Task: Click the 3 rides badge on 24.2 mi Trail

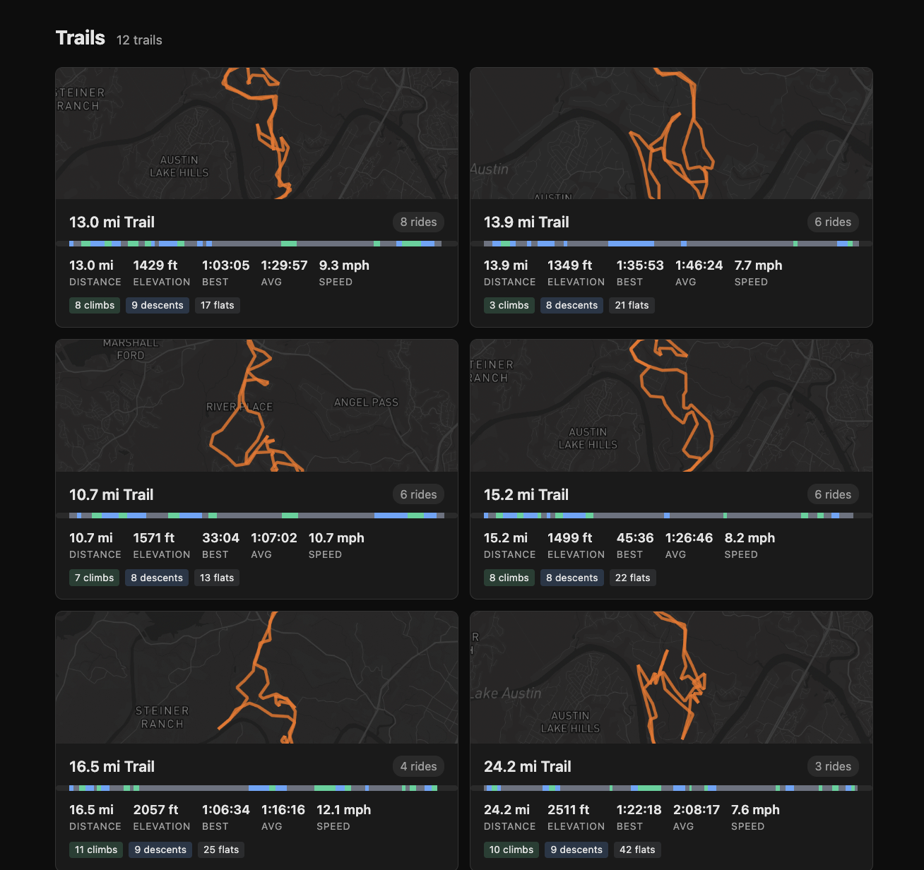Action: 832,765
